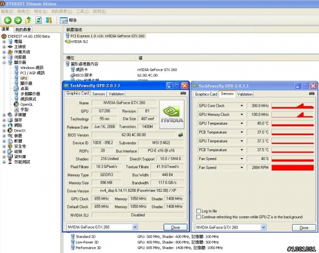Select the OpenGL item icon in the tree
This screenshot has width=319, height=253.
[16, 104]
